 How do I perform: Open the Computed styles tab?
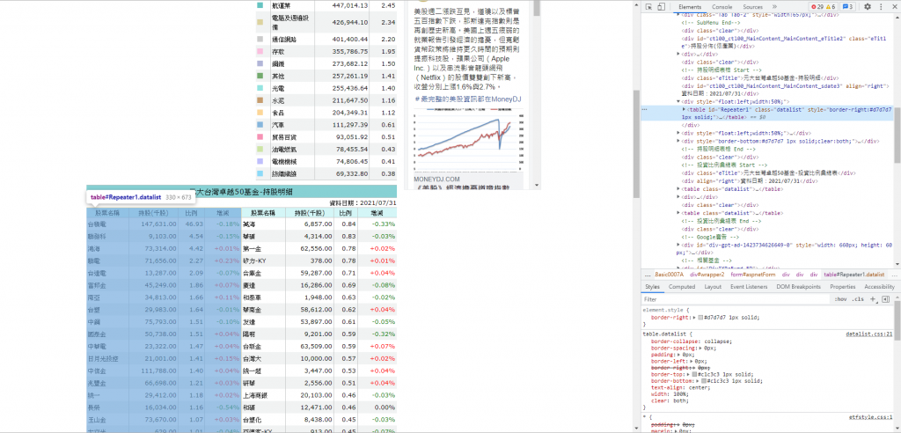coord(682,286)
